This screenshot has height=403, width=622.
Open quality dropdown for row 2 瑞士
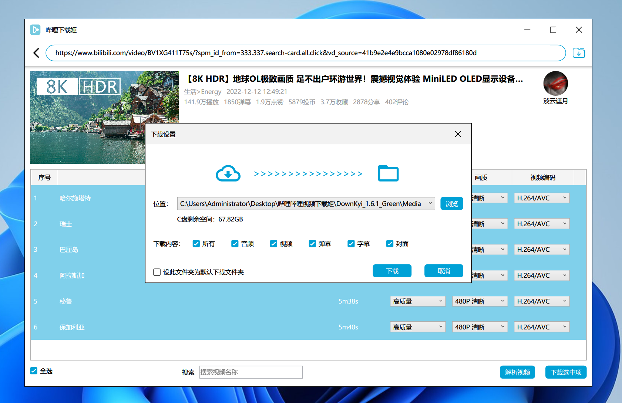490,224
